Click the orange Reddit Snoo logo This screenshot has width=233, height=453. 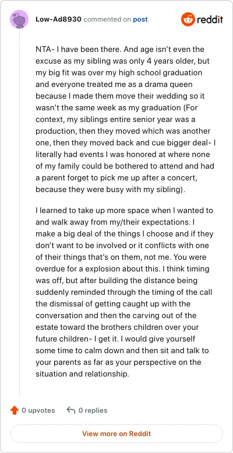[188, 19]
